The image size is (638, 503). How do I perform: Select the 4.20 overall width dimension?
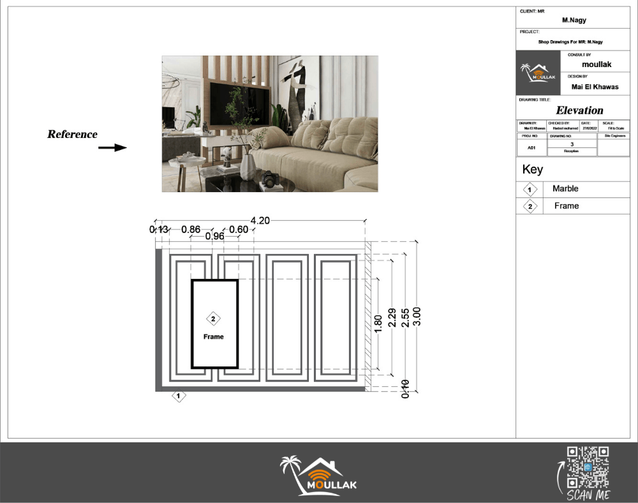click(x=260, y=221)
